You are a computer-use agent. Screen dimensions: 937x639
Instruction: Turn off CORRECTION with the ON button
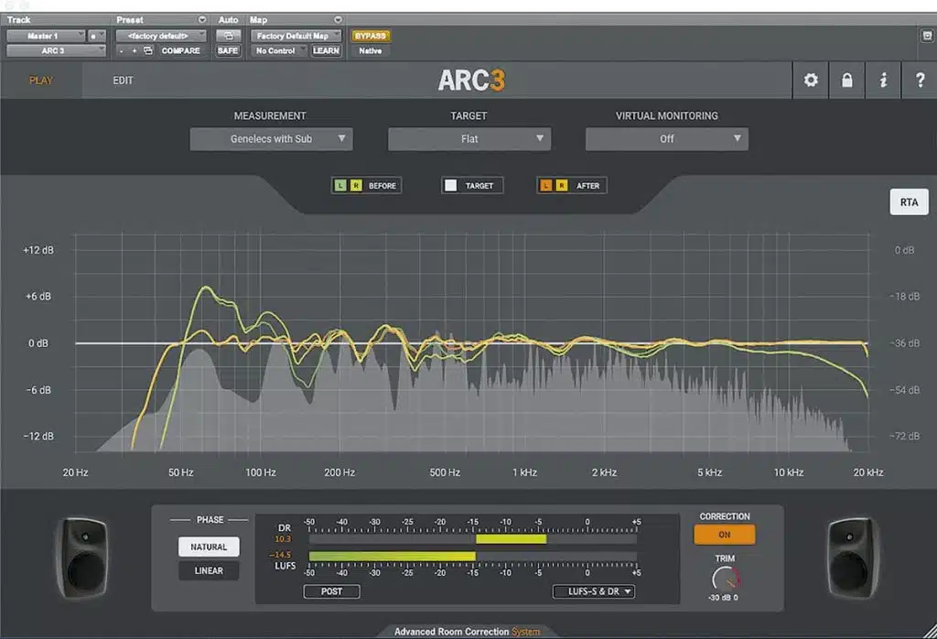pyautogui.click(x=725, y=535)
